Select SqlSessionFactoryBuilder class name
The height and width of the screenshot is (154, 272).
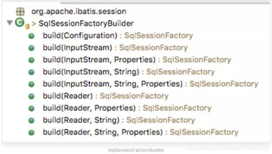(x=86, y=23)
